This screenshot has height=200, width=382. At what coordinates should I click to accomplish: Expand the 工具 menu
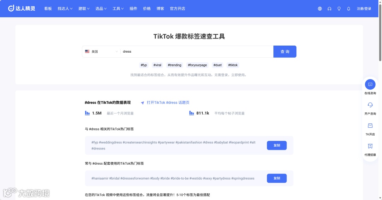point(118,8)
